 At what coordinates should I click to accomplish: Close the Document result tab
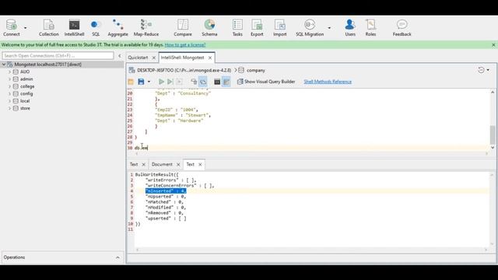(178, 164)
